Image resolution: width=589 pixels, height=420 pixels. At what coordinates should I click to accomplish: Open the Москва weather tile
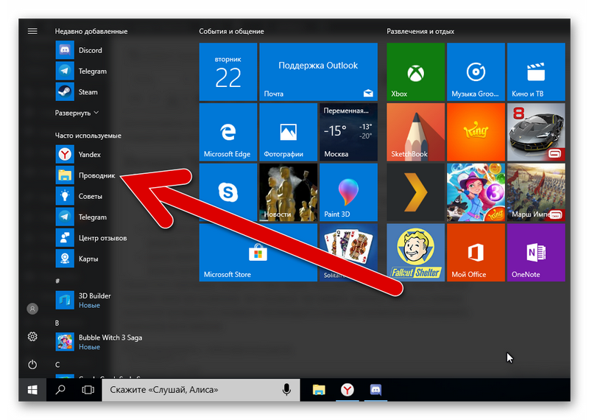(x=348, y=132)
